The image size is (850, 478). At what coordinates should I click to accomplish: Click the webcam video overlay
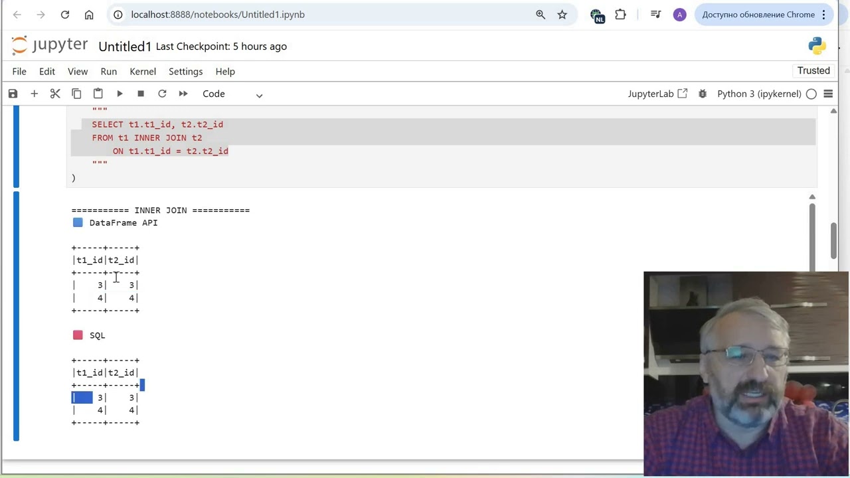pyautogui.click(x=746, y=374)
